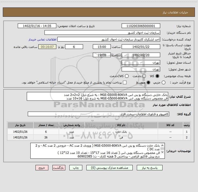The height and width of the screenshot is (192, 198).
Task: Select the کالا/خدمت radio button
Action: coord(127,76)
